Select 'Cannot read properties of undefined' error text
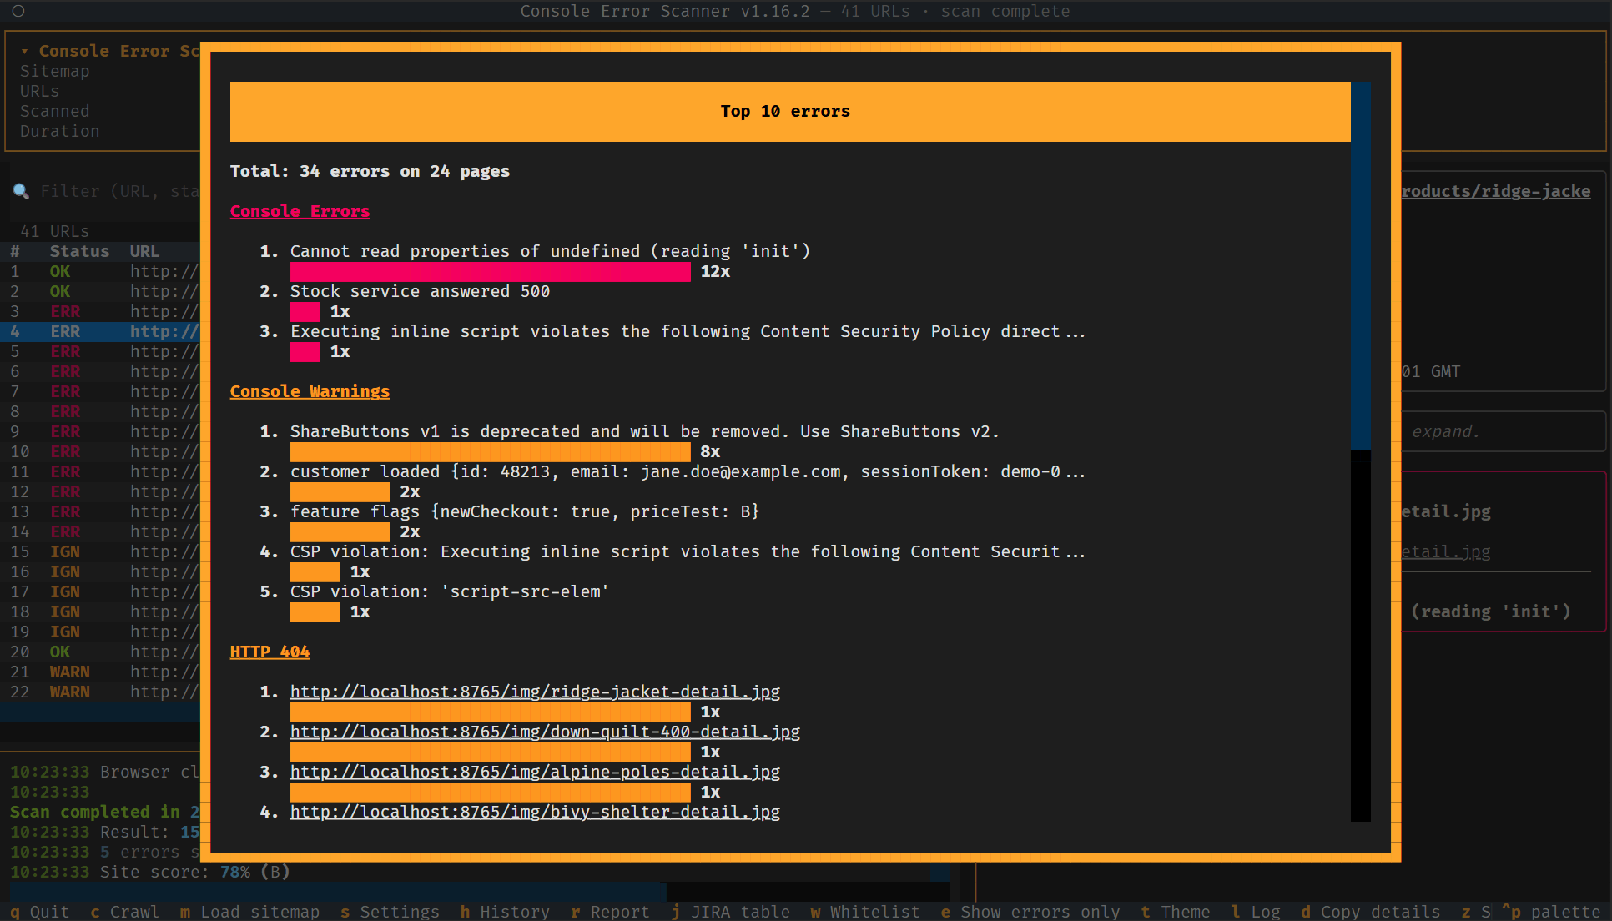The height and width of the screenshot is (921, 1612). click(x=550, y=251)
